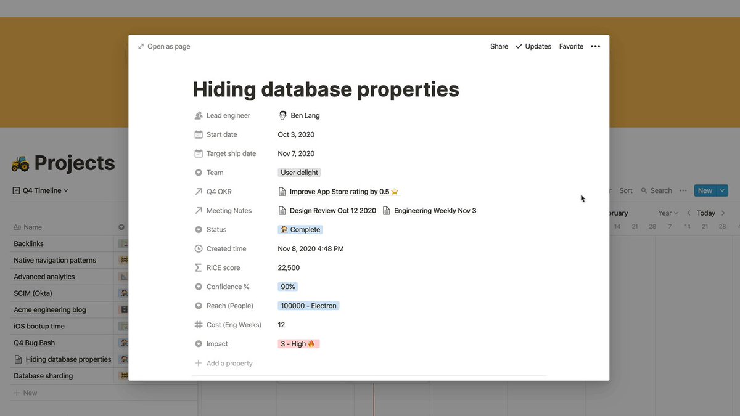Open the Q4 Timeline view dropdown
Viewport: 740px width, 416px height.
(40, 191)
